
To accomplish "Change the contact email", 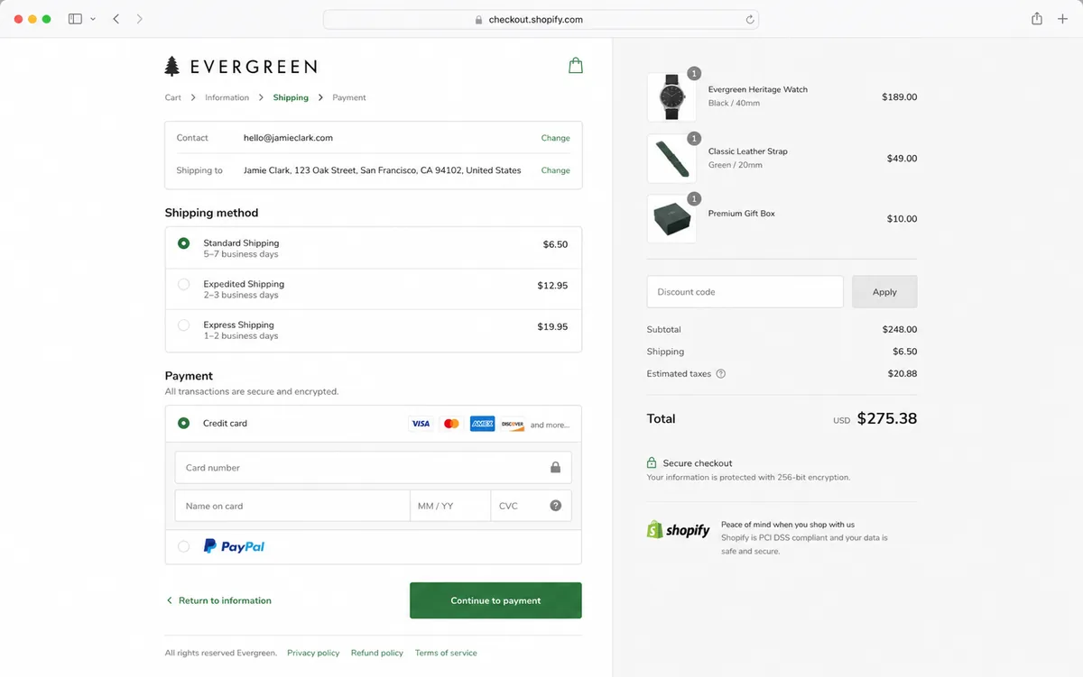I will pyautogui.click(x=555, y=138).
